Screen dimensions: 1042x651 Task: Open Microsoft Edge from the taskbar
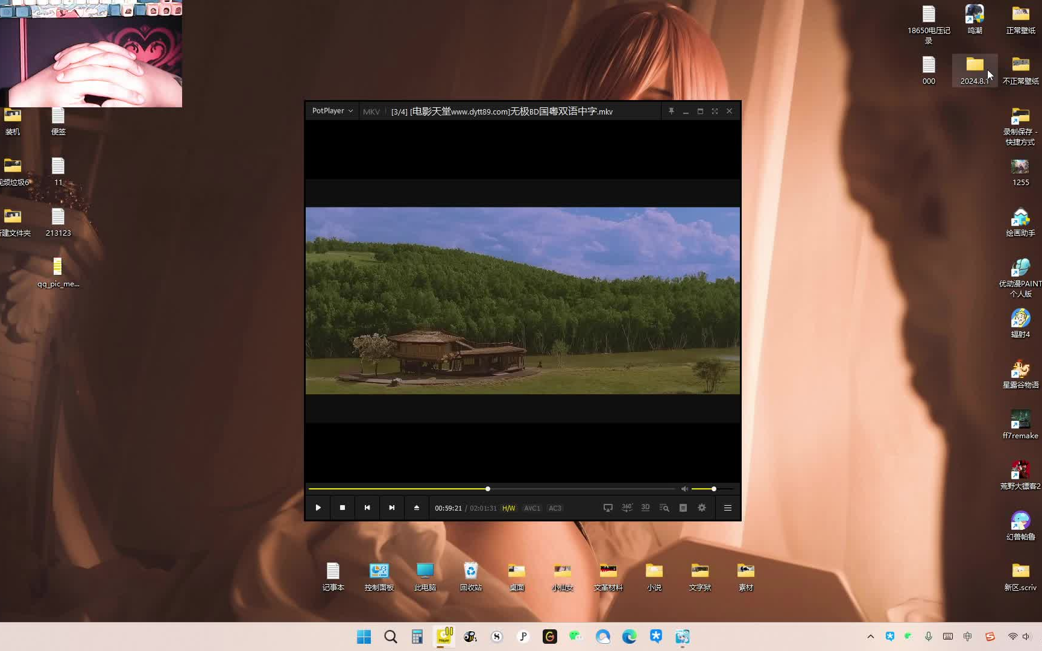[629, 637]
